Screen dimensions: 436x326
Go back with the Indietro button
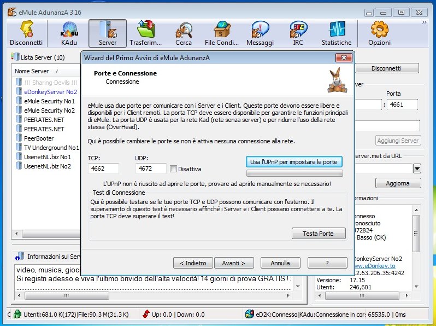click(x=193, y=263)
